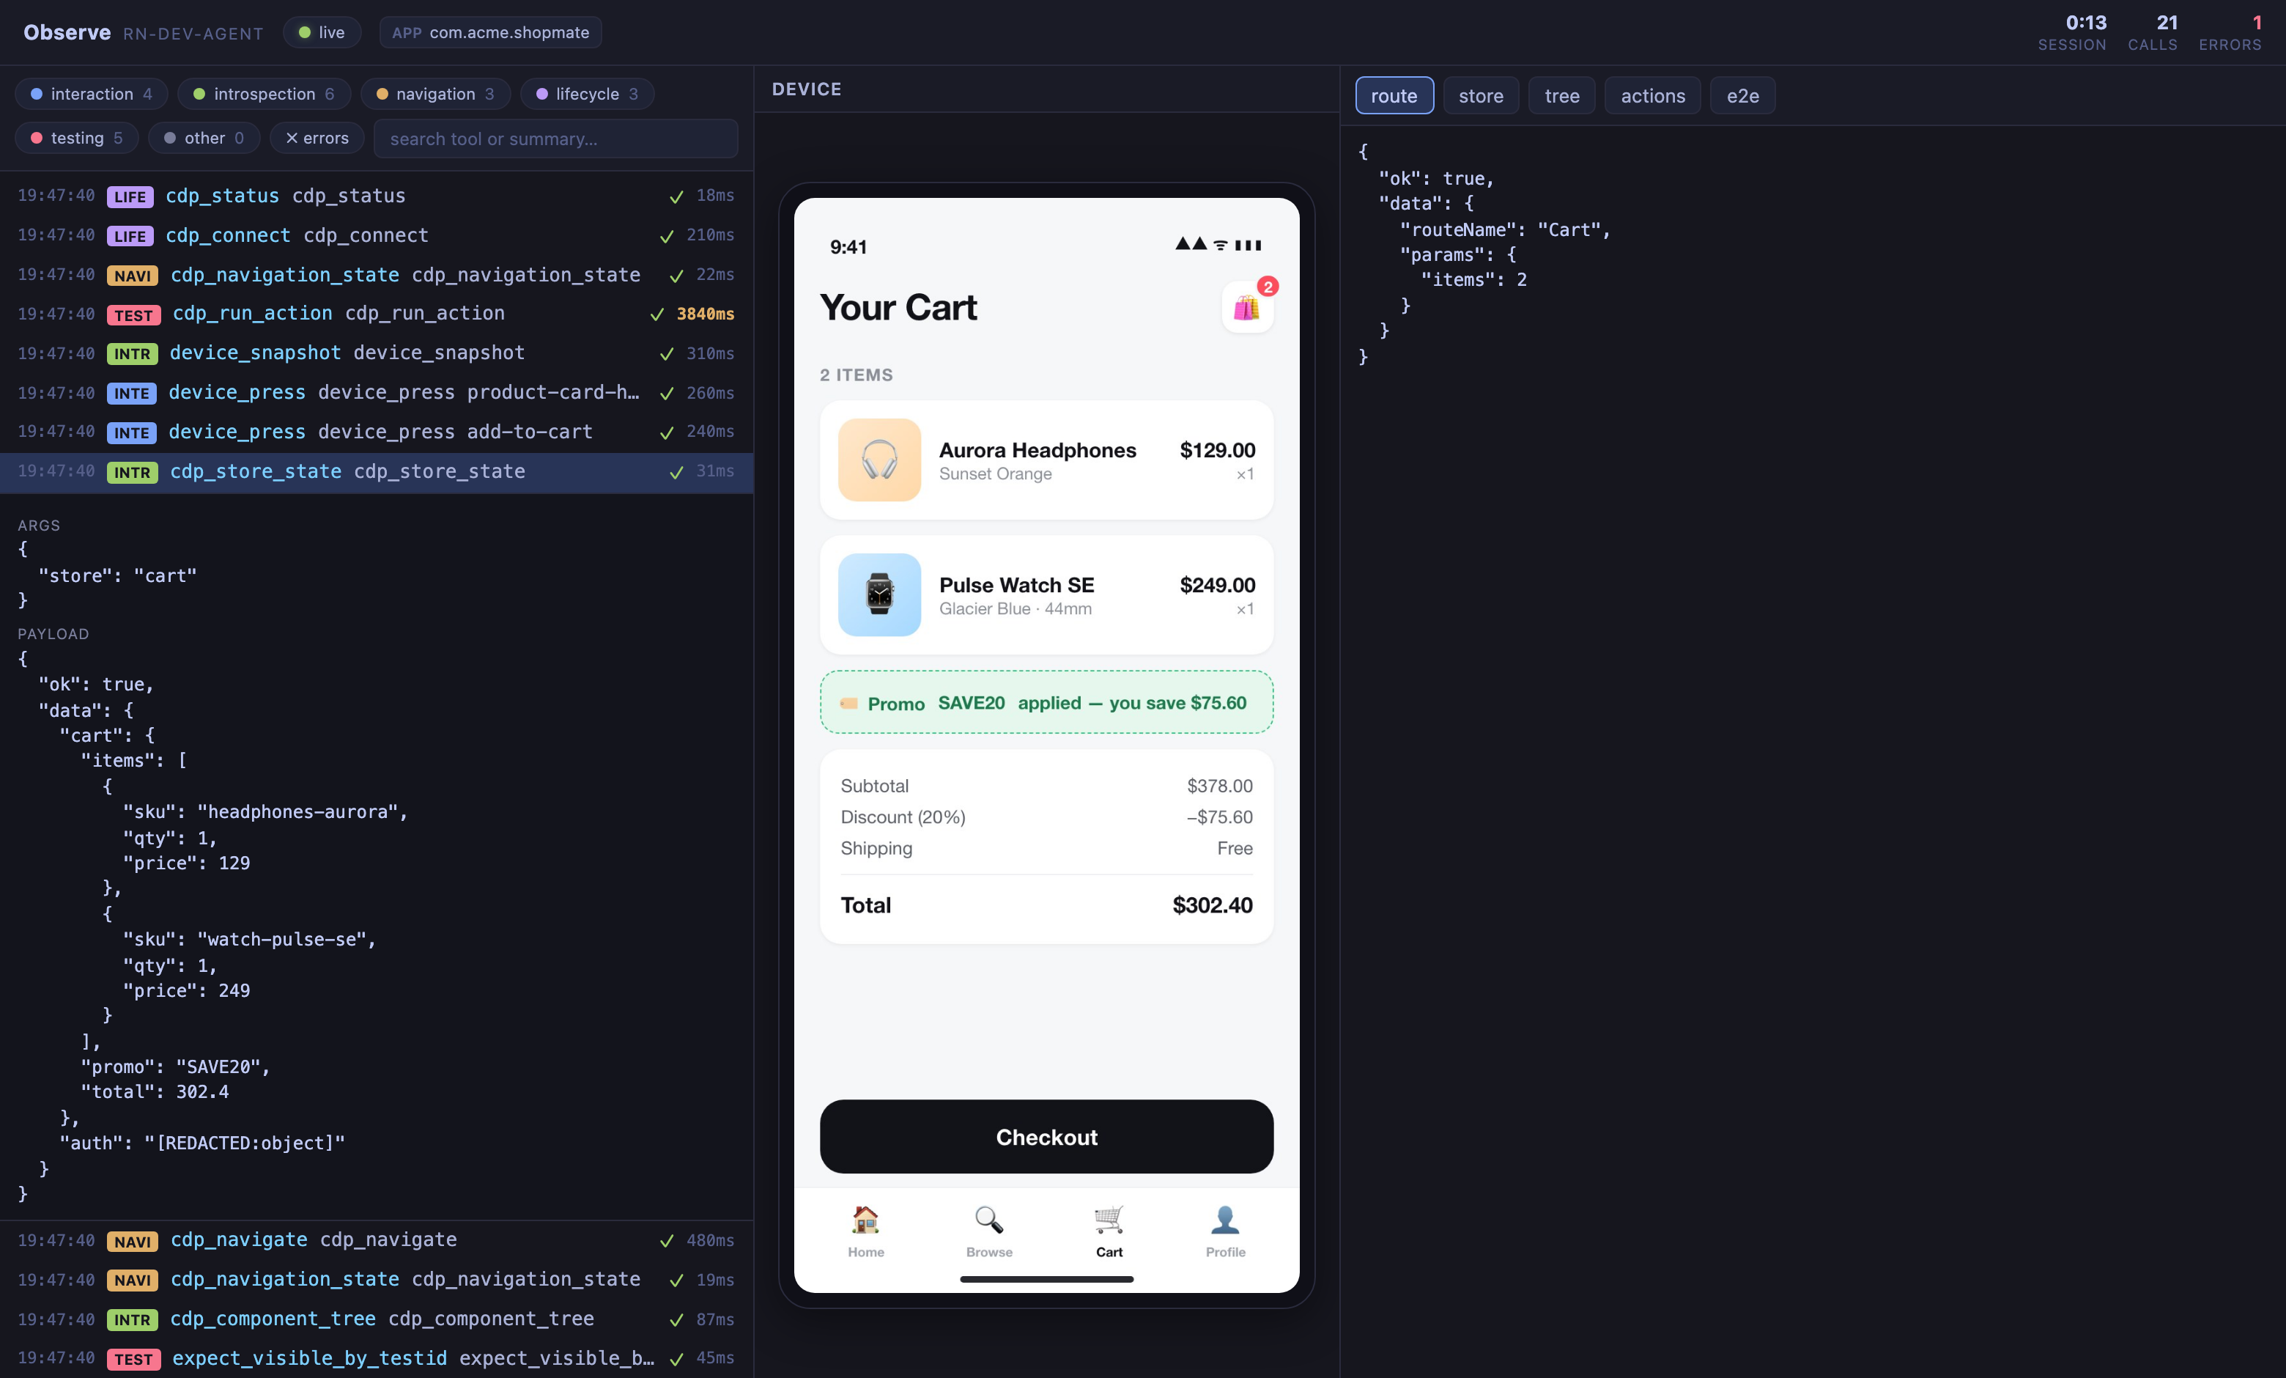The height and width of the screenshot is (1378, 2286).
Task: Click the "auth" REDACTED payload line
Action: click(x=201, y=1143)
